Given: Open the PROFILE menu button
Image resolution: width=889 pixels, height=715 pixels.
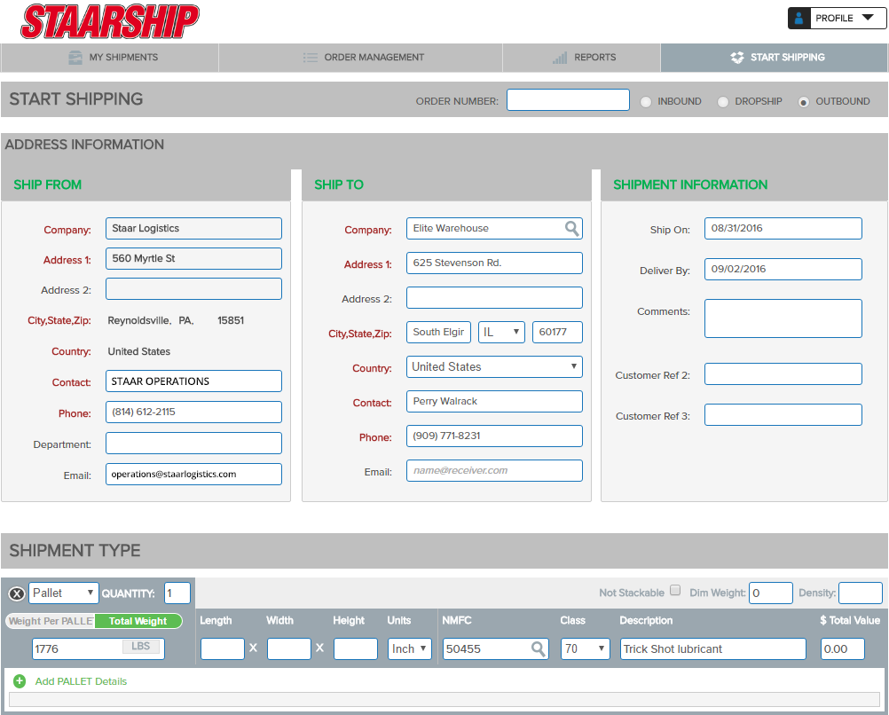Looking at the screenshot, I should click(835, 18).
